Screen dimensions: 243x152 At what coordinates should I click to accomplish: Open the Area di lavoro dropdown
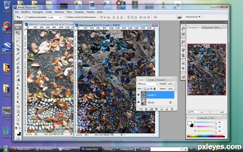(x=193, y=17)
